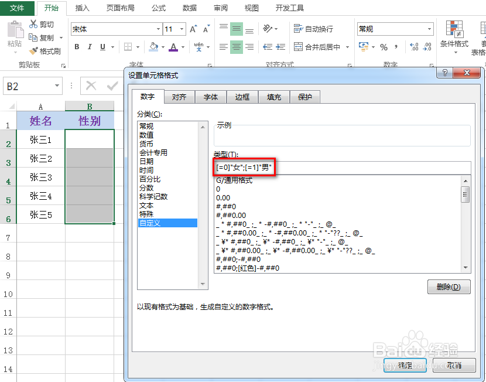The height and width of the screenshot is (382, 486).
Task: Switch to the 插入 ribbon tab
Action: (x=82, y=8)
